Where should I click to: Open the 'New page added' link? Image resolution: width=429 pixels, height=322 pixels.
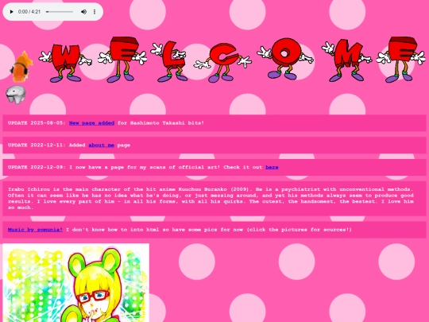(91, 123)
